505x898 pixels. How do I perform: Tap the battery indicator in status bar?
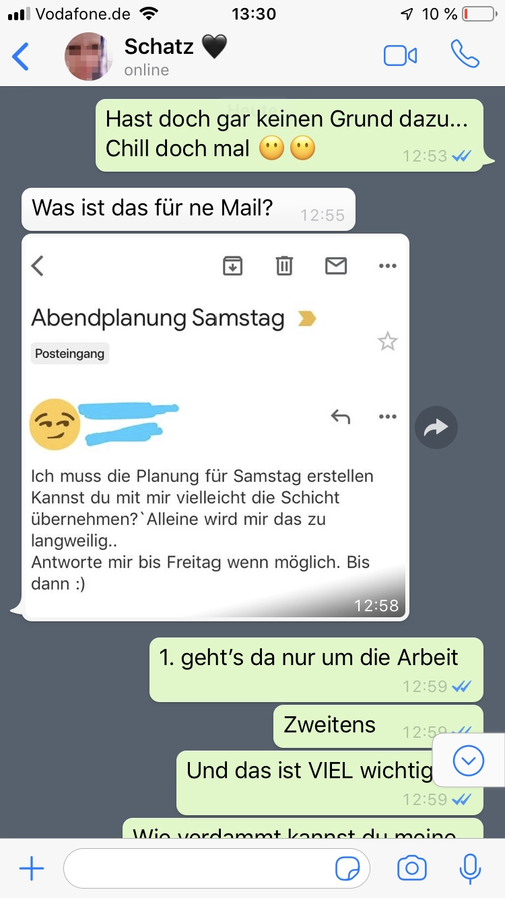point(479,13)
